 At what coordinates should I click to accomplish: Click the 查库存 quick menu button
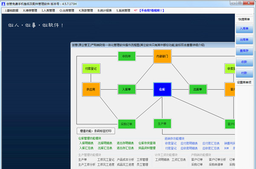pos(244,51)
